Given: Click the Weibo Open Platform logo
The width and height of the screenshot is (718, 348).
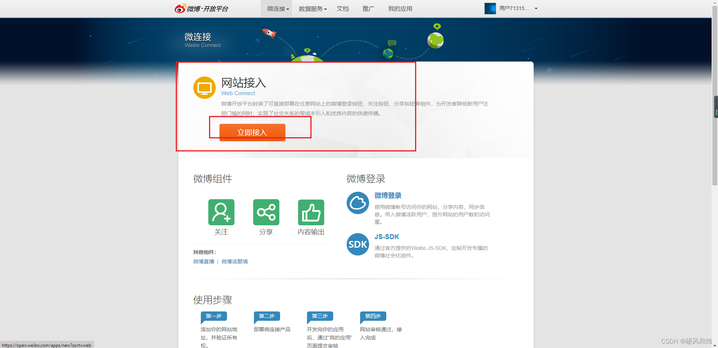Looking at the screenshot, I should click(202, 8).
